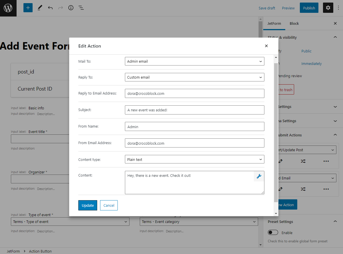Open the document List View

point(81,8)
